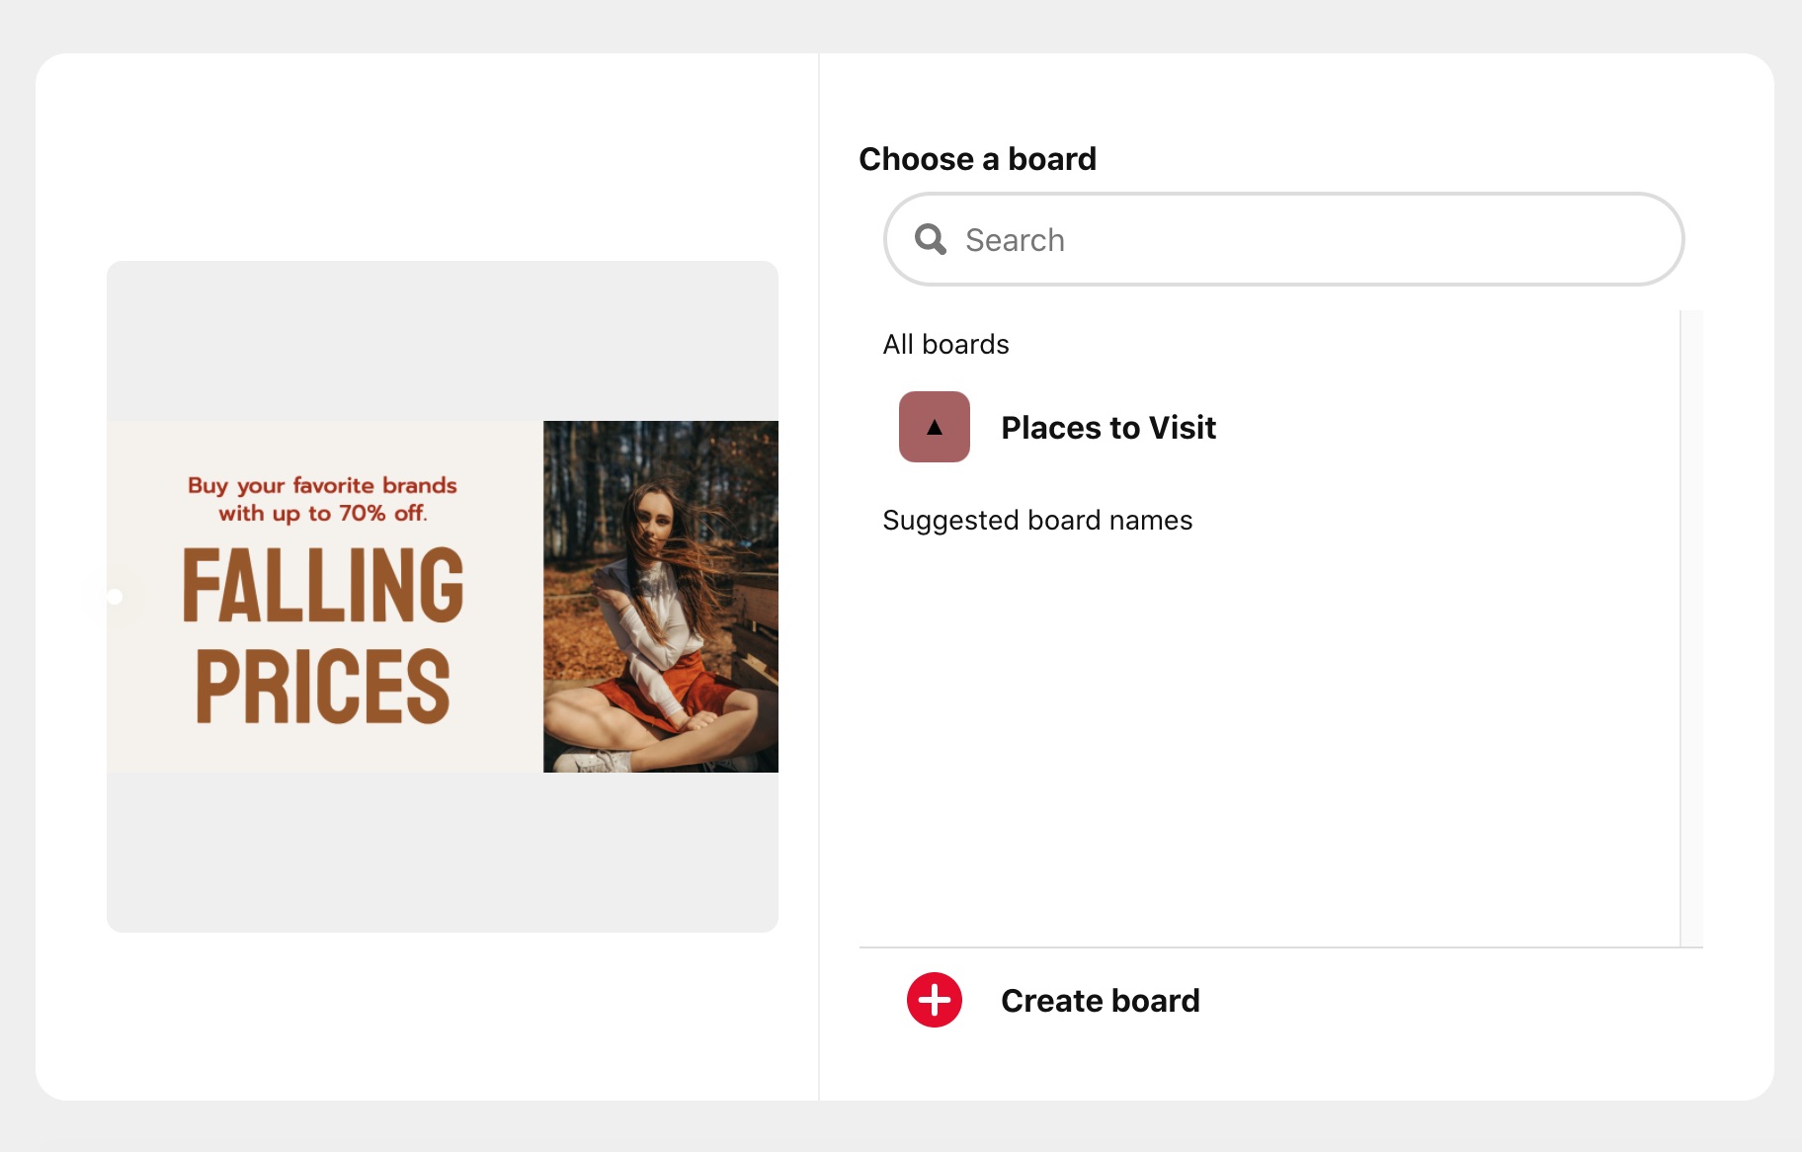Click the triangle symbol on the board thumbnail
1802x1152 pixels.
tap(933, 427)
